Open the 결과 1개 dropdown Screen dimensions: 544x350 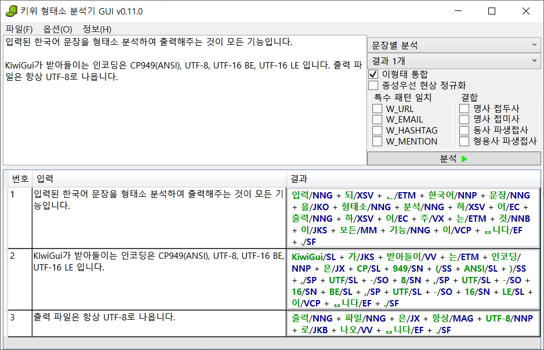(452, 60)
